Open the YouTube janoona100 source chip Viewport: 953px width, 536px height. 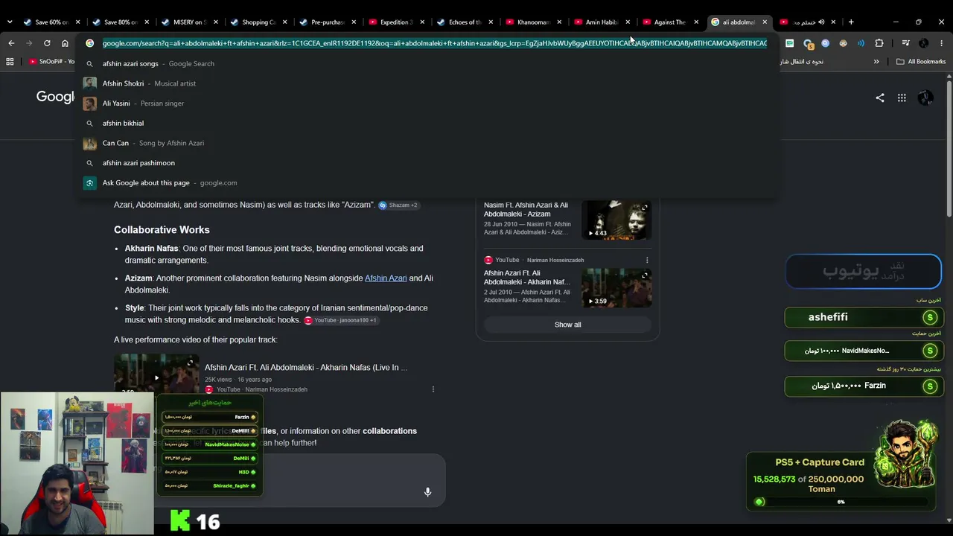(340, 320)
